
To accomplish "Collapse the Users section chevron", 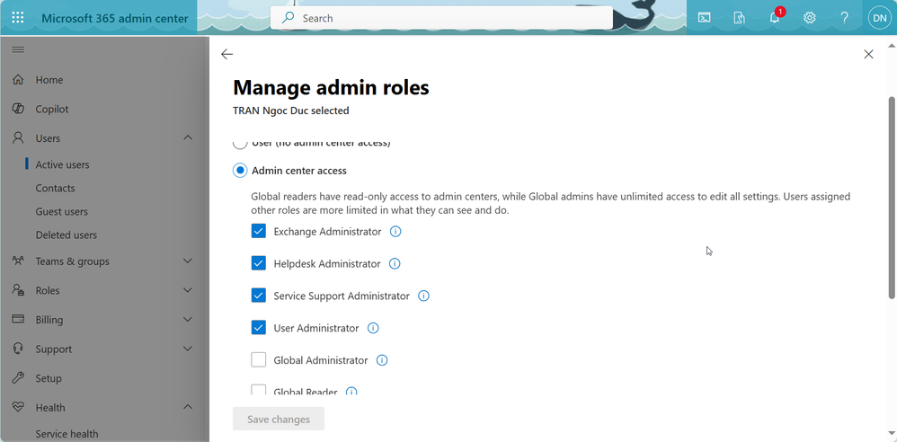I will tap(188, 137).
